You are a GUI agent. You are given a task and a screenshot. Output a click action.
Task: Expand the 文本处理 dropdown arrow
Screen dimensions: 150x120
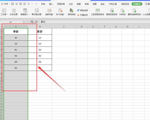[x=18, y=14]
